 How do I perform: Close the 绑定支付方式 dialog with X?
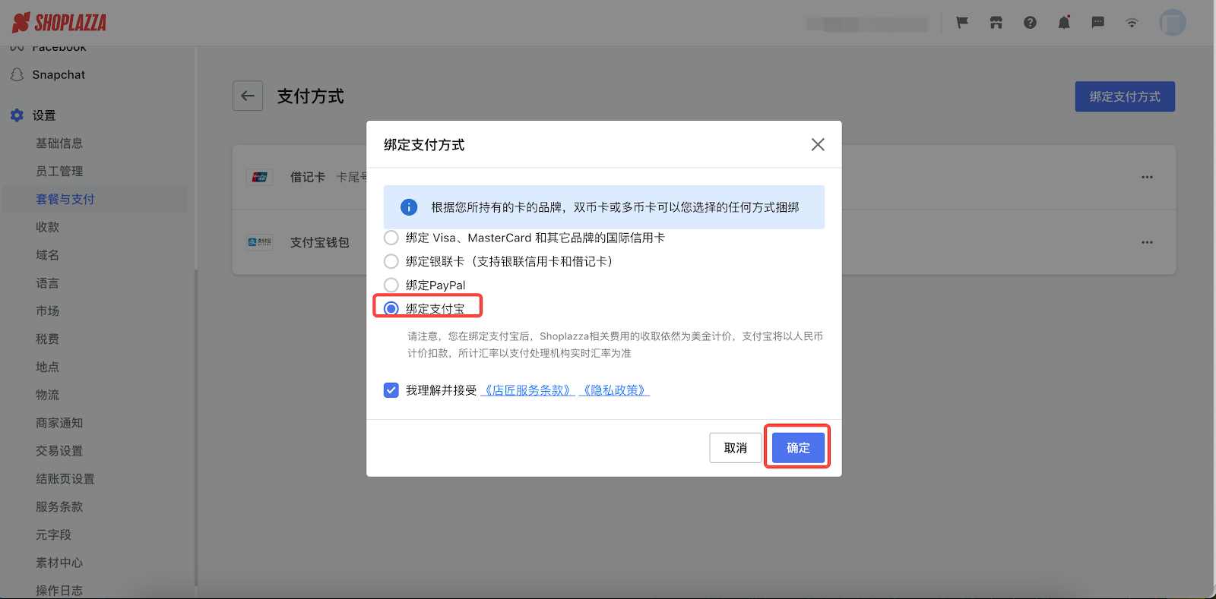pos(818,144)
